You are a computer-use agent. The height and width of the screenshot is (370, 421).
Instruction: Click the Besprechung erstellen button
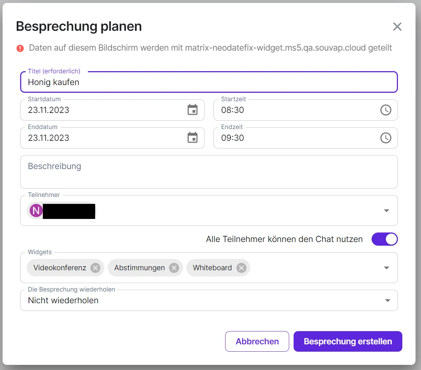click(347, 341)
